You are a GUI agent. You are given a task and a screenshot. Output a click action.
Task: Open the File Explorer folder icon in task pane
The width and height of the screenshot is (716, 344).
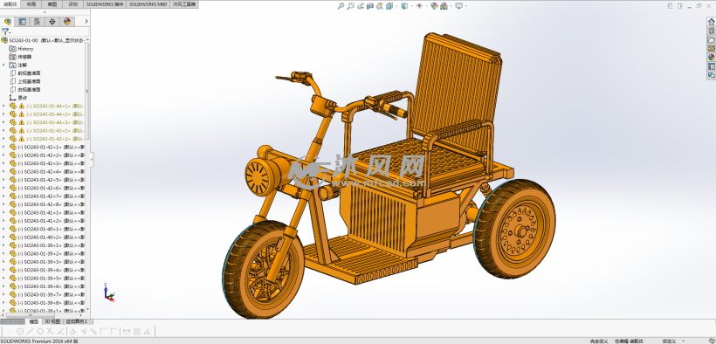(x=711, y=40)
